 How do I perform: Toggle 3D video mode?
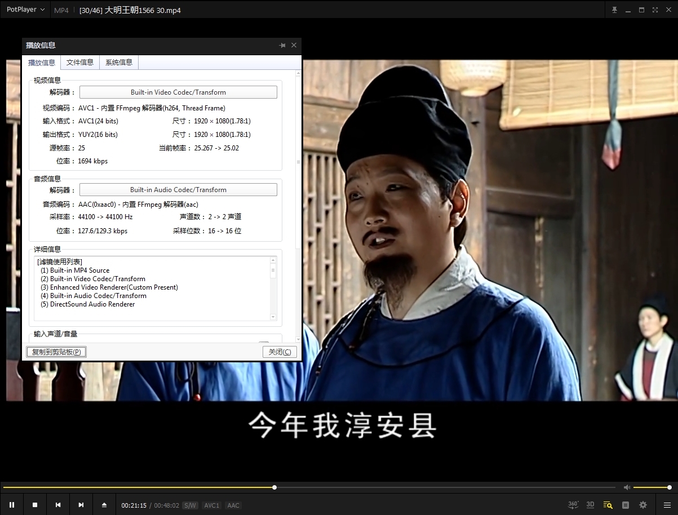[590, 505]
